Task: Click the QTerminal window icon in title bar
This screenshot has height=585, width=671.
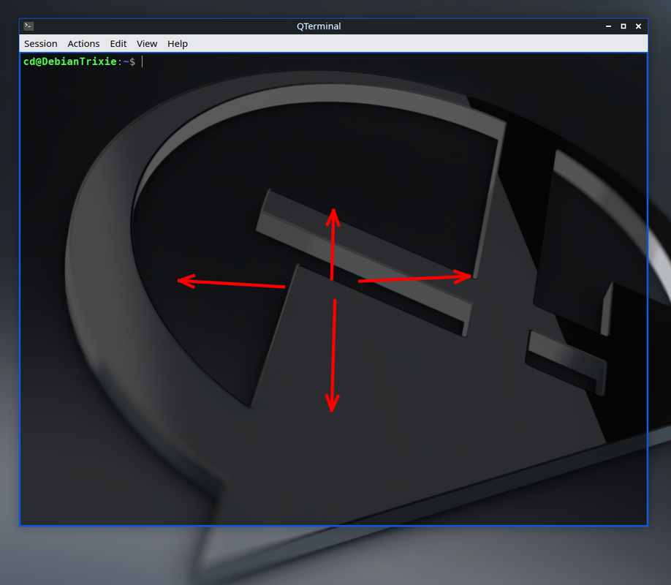Action: point(29,26)
